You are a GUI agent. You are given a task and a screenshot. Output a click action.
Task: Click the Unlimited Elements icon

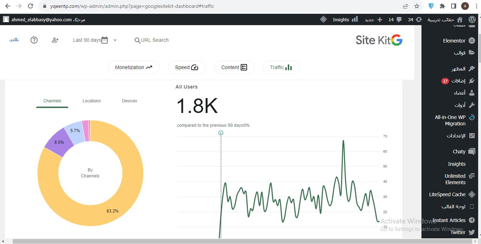[x=472, y=176]
